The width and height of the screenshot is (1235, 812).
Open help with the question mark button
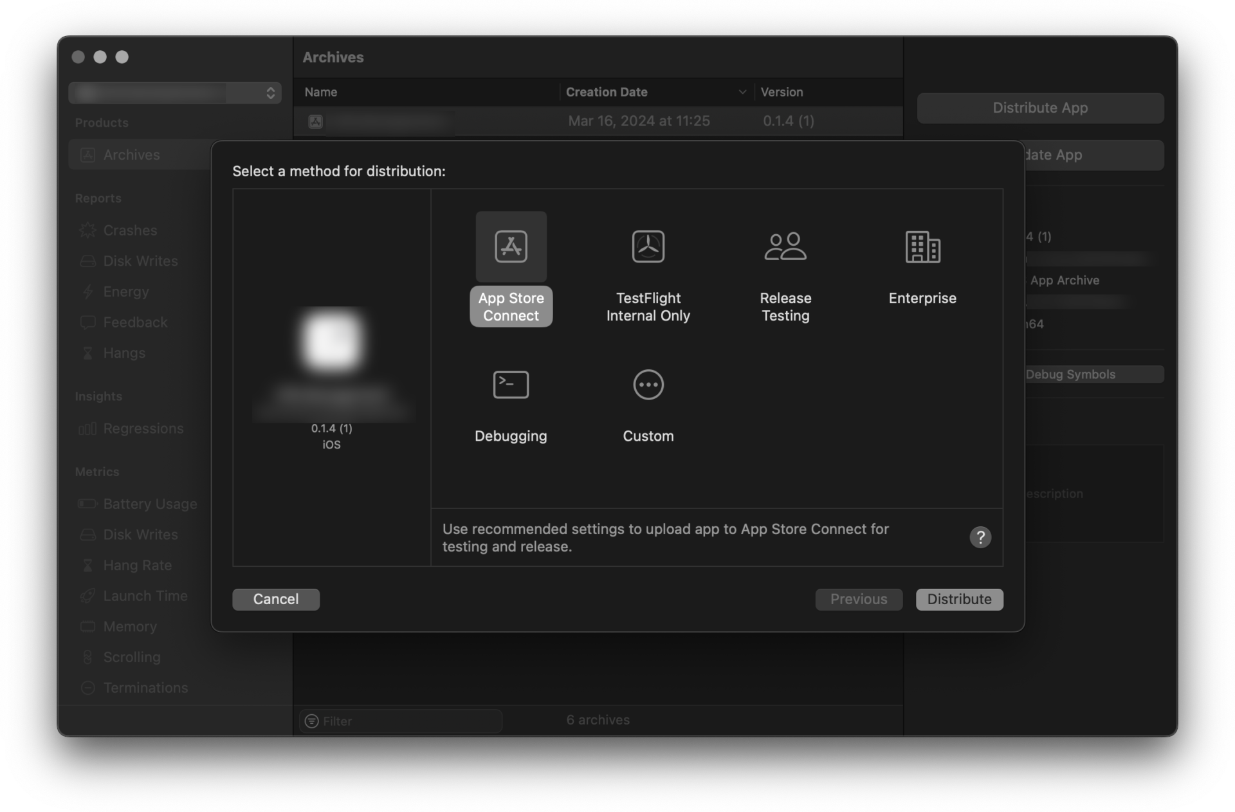[980, 537]
